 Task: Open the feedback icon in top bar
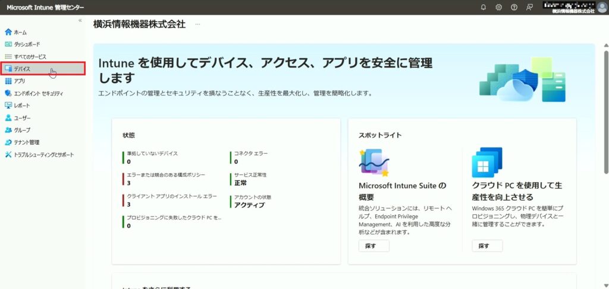tap(529, 7)
